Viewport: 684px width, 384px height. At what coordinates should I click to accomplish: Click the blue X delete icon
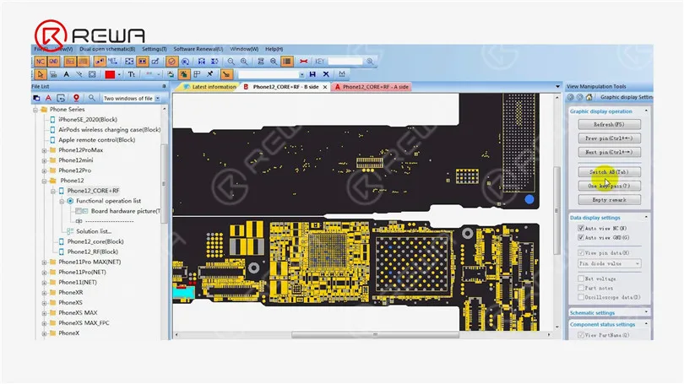tap(326, 74)
